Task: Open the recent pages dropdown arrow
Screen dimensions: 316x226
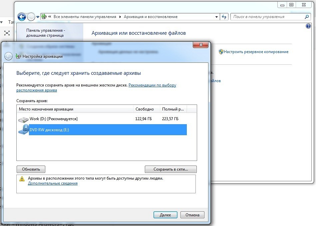Action: click(x=38, y=17)
